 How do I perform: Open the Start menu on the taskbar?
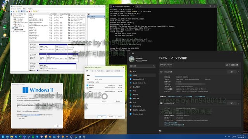[3, 137]
